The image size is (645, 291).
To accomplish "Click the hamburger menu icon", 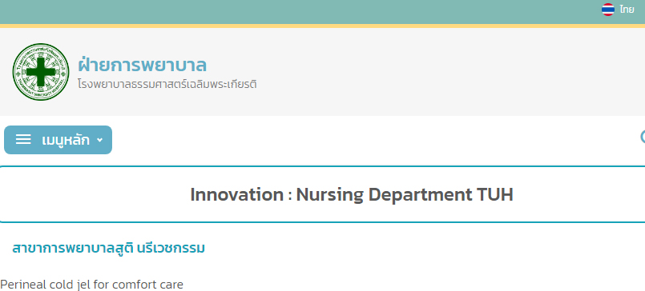I will [23, 140].
